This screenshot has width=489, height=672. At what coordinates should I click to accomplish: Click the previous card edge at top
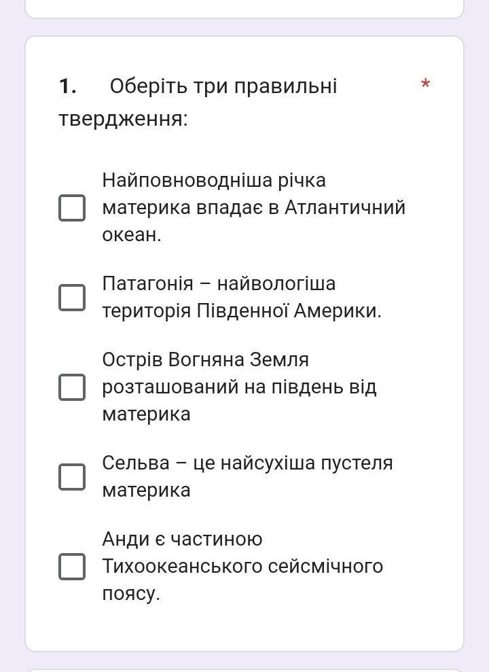[x=244, y=9]
